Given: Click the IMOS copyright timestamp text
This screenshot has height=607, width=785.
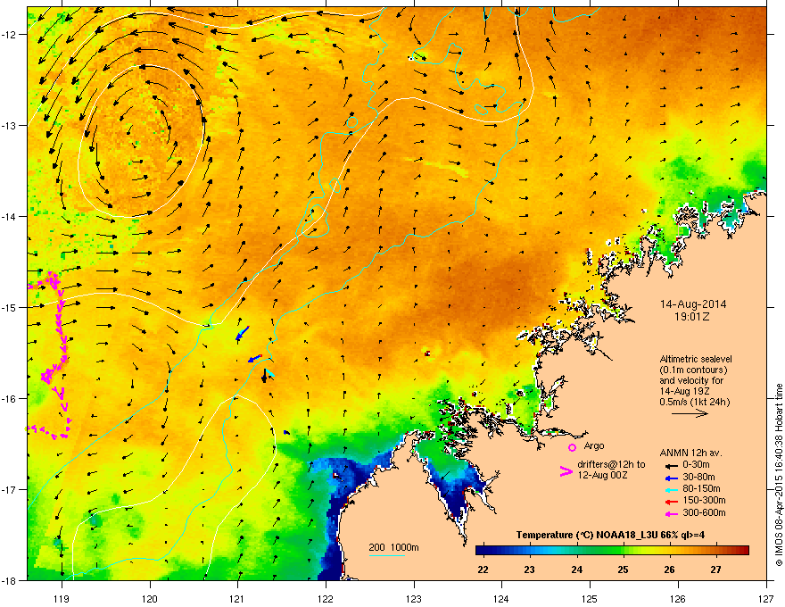Looking at the screenshot, I should click(779, 475).
